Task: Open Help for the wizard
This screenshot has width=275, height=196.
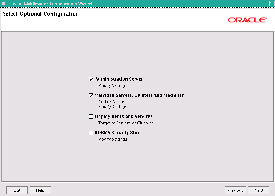Action: [40, 190]
